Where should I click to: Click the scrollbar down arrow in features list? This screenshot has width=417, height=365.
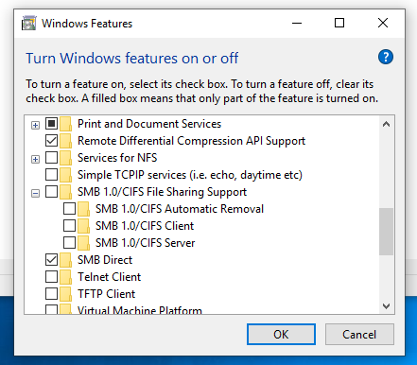click(x=386, y=306)
